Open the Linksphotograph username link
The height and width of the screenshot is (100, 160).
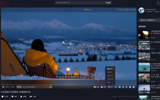pyautogui.click(x=150, y=10)
